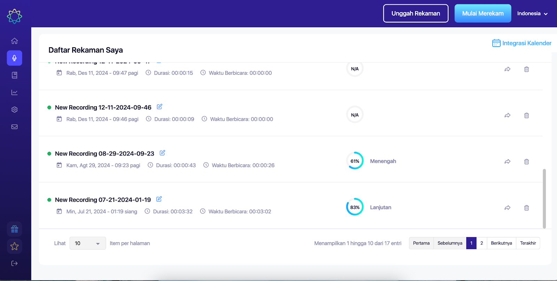557x281 pixels.
Task: Click the star icon in sidebar
Action: [14, 246]
